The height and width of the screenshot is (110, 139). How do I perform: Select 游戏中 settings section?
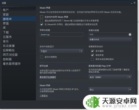tap(19, 19)
